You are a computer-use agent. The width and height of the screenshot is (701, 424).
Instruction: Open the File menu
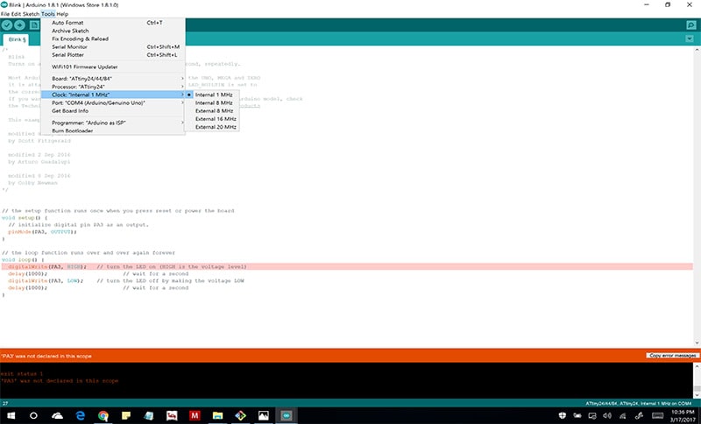click(x=5, y=14)
